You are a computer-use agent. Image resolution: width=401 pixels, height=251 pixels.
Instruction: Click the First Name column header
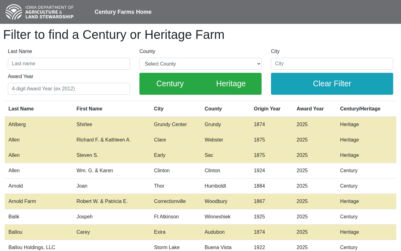pyautogui.click(x=89, y=109)
